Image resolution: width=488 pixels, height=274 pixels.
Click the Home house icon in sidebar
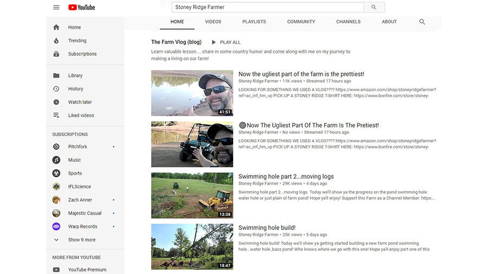click(56, 27)
